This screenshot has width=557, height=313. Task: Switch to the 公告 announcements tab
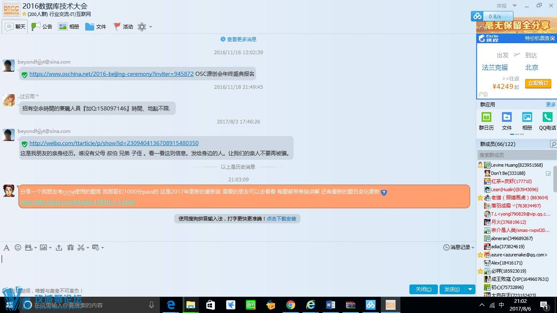(x=42, y=27)
